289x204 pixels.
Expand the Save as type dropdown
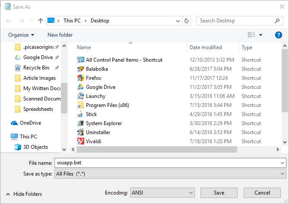[170, 173]
